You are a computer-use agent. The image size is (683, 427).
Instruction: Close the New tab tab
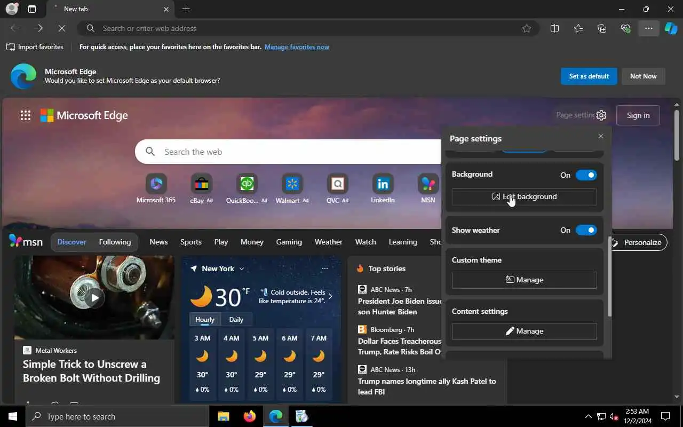click(x=166, y=9)
